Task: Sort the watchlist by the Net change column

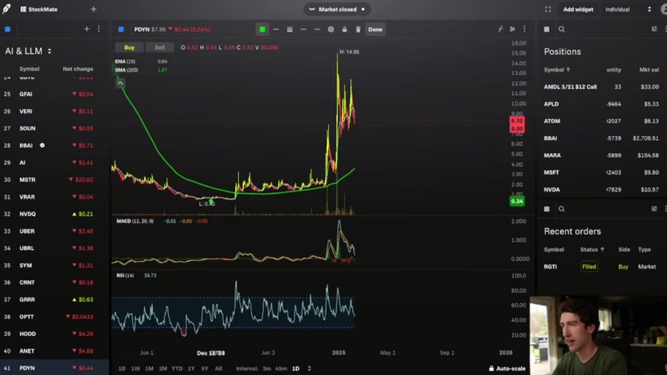Action: click(78, 69)
